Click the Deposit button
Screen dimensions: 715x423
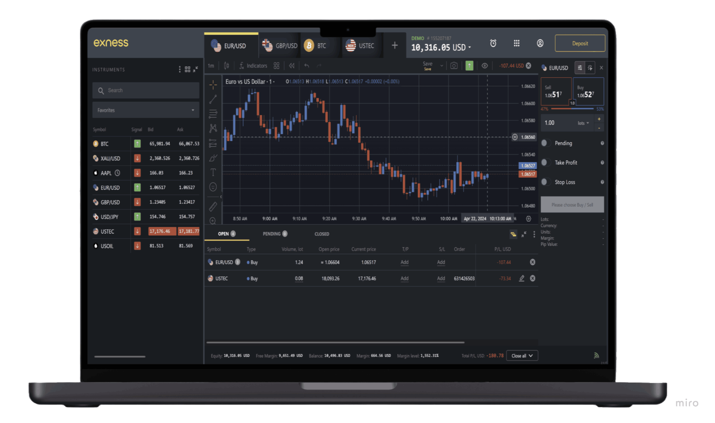[x=578, y=43]
